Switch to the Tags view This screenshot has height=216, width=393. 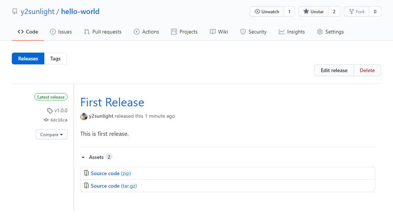[55, 59]
